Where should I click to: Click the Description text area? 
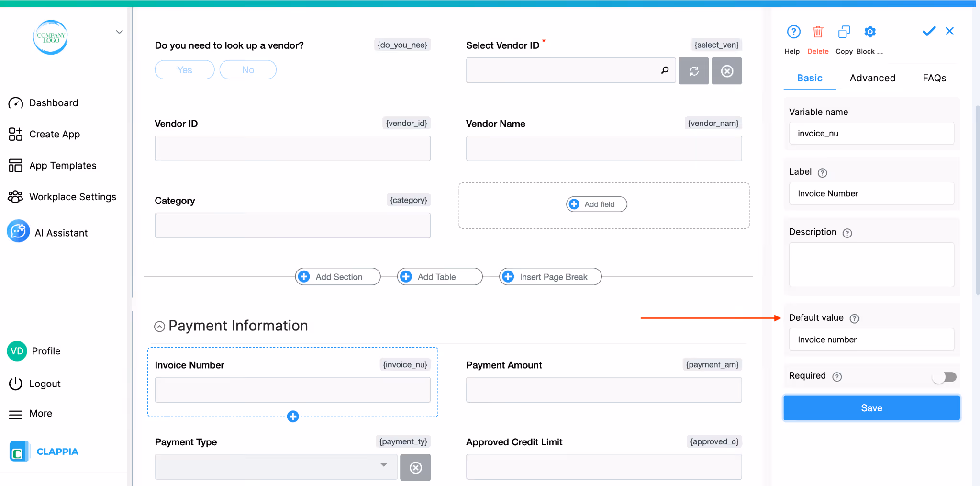871,265
